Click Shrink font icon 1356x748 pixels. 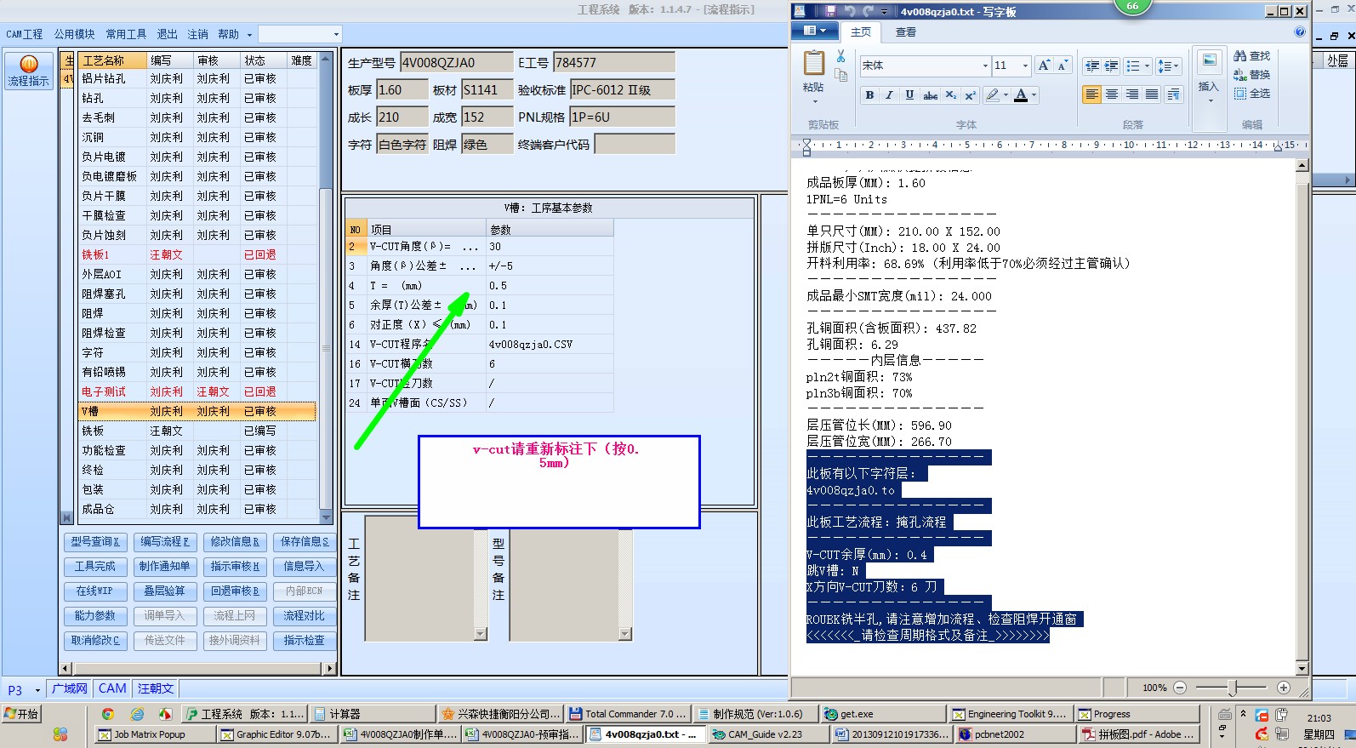click(x=1062, y=66)
